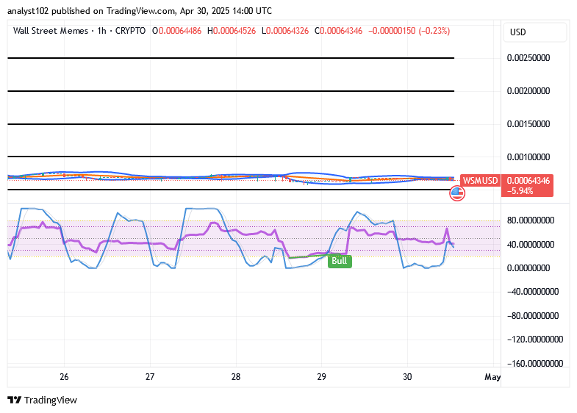Click the open value 0.00064486
This screenshot has width=577, height=413.
tap(179, 31)
